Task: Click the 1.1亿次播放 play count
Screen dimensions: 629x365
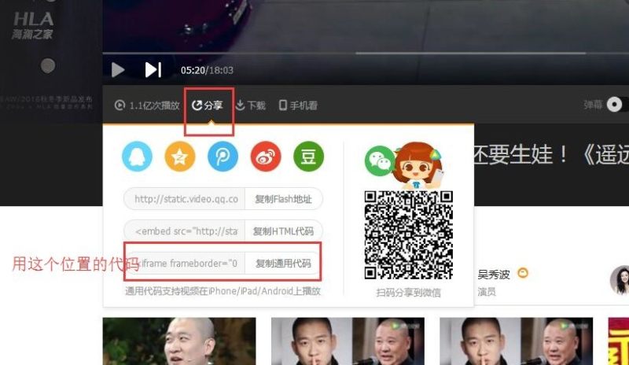Action: click(x=147, y=105)
